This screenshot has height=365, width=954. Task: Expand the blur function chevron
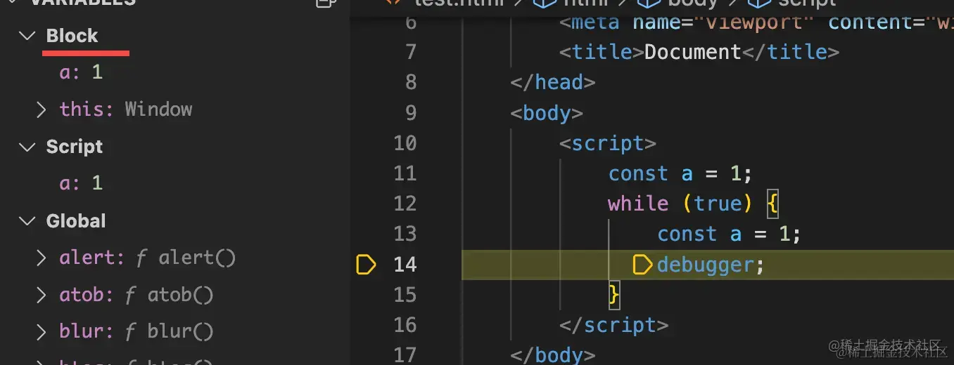click(x=42, y=331)
